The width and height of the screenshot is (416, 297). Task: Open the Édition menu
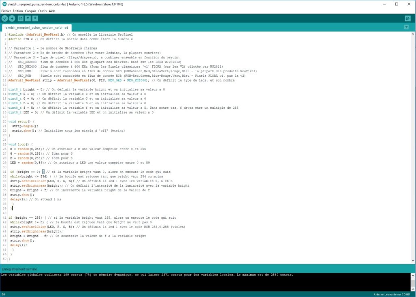18,11
